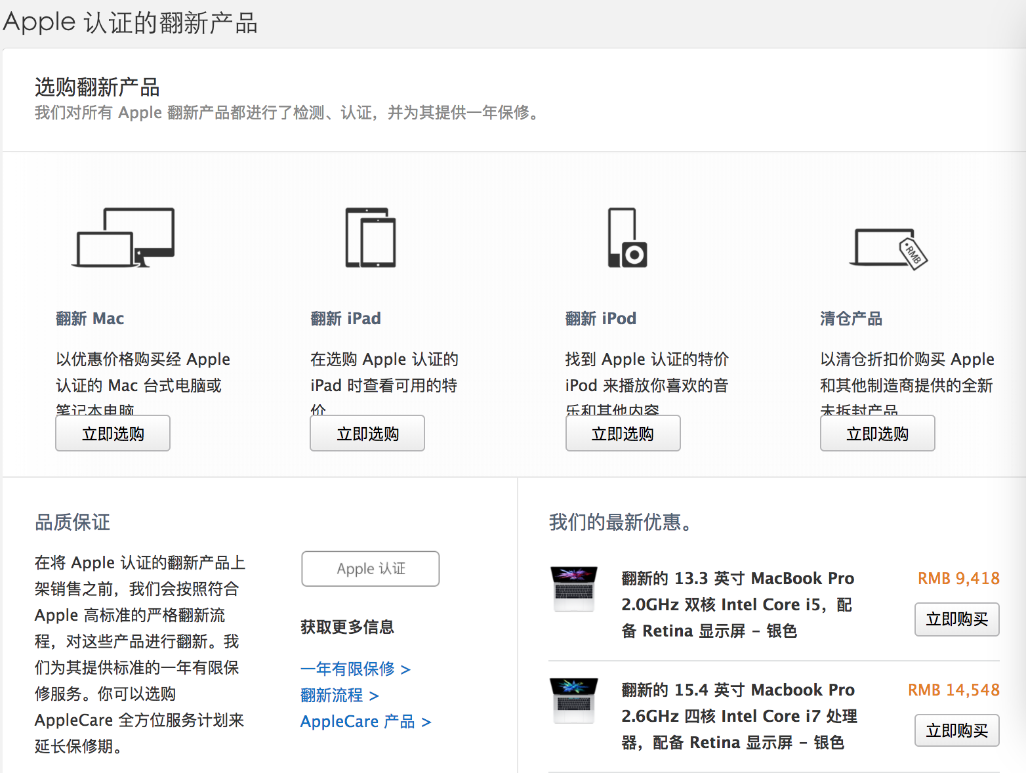Open the 一年有限保修 link

click(x=356, y=669)
